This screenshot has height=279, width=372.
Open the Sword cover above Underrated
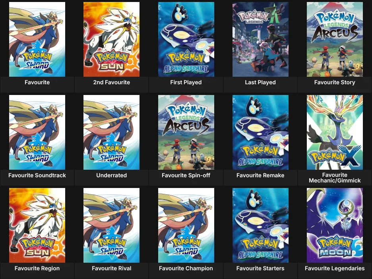click(112, 132)
